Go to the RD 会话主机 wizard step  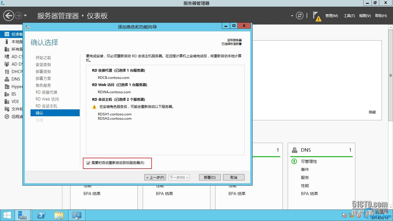coord(46,106)
